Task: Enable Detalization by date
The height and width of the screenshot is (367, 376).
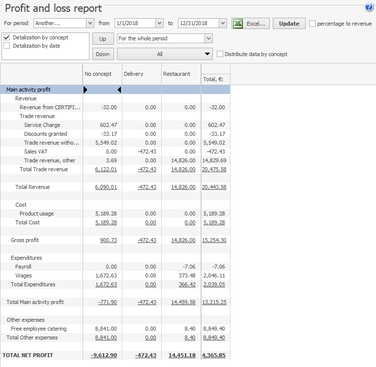Action: pyautogui.click(x=7, y=46)
